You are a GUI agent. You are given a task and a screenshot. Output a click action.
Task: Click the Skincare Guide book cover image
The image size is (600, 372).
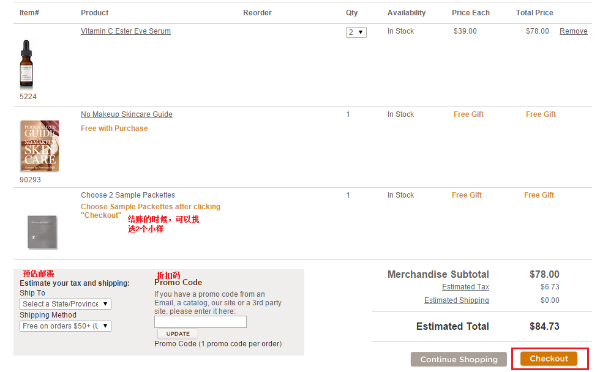pos(39,146)
